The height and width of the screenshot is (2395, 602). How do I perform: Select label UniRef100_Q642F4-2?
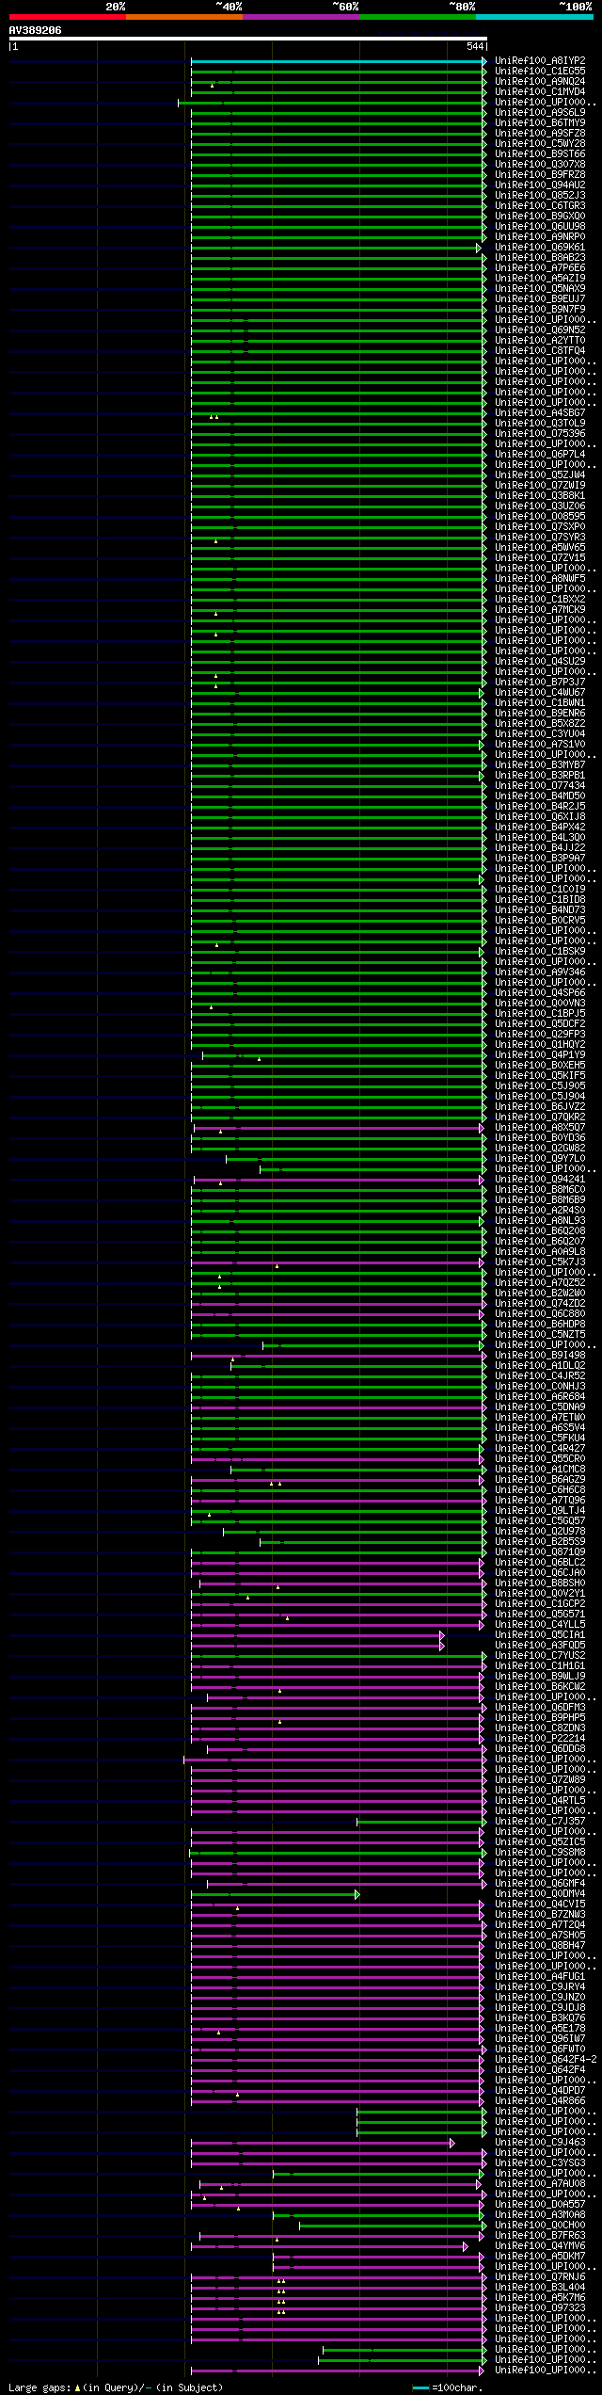tap(546, 2060)
